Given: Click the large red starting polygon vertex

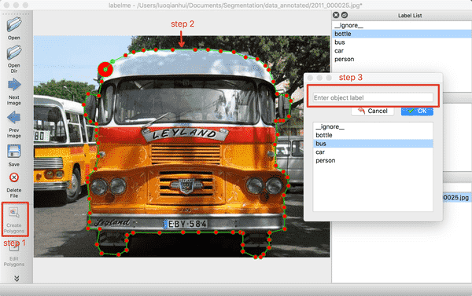Looking at the screenshot, I should pyautogui.click(x=105, y=69).
